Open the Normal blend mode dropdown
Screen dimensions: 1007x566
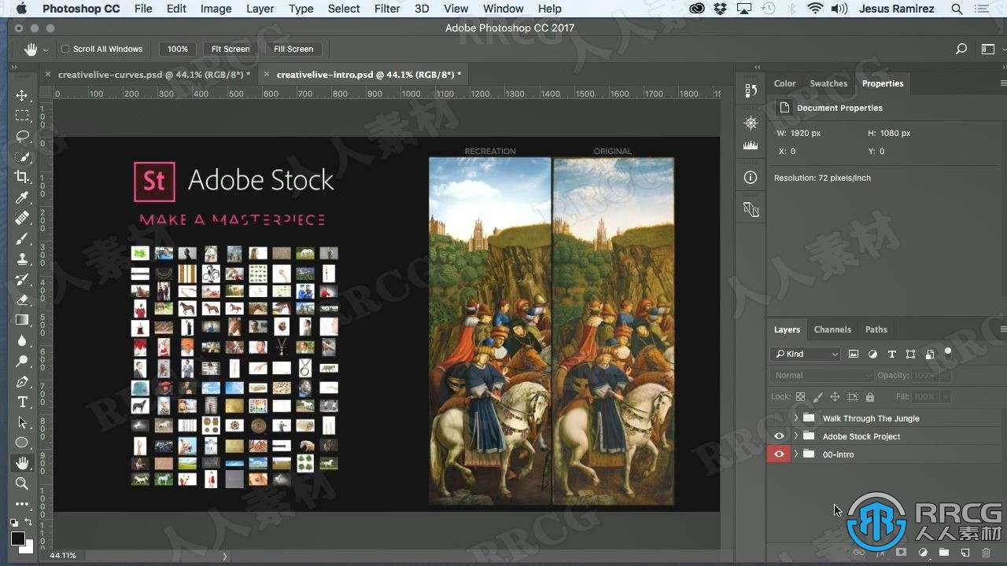click(822, 376)
